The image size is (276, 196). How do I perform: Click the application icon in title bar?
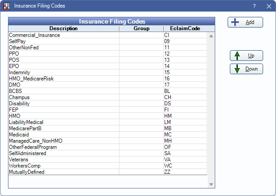(x=6, y=6)
